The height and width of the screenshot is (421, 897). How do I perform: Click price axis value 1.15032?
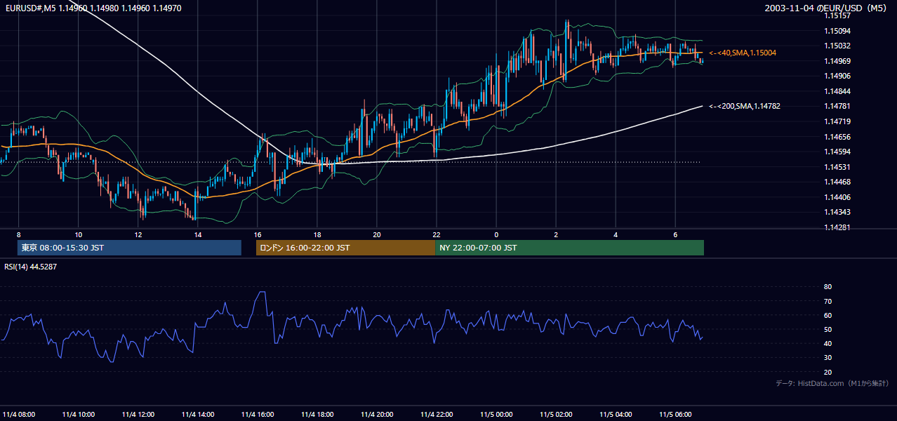[x=837, y=46]
